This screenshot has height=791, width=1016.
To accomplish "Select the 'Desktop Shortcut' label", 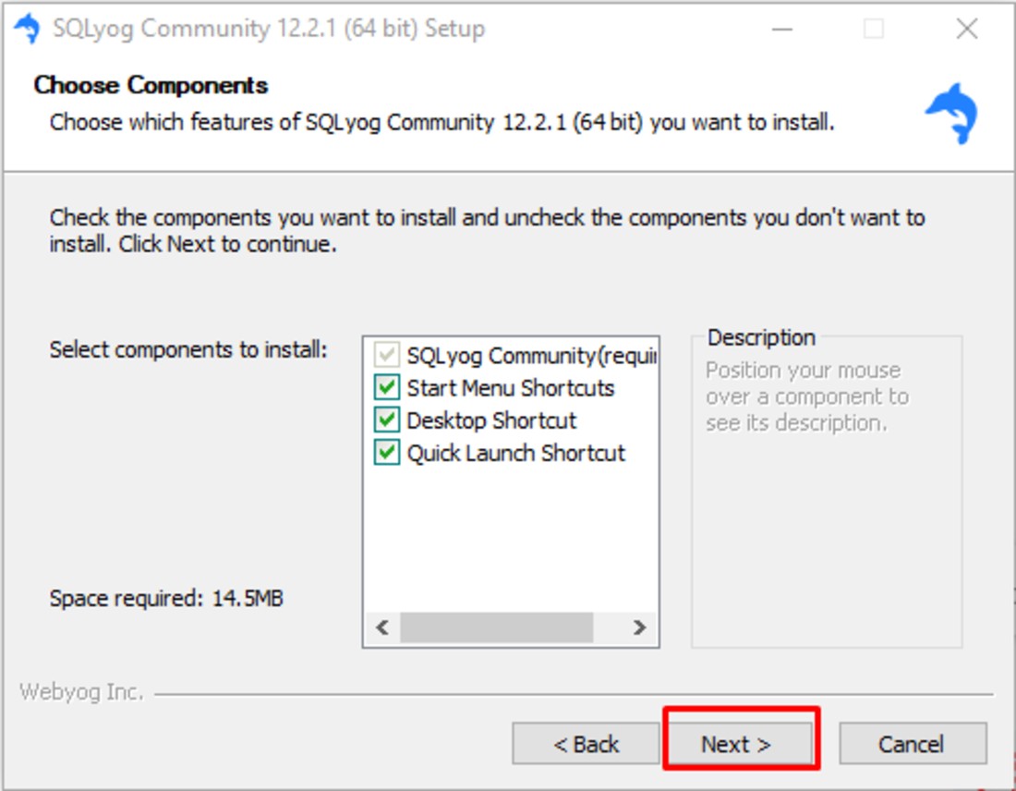I will 491,420.
